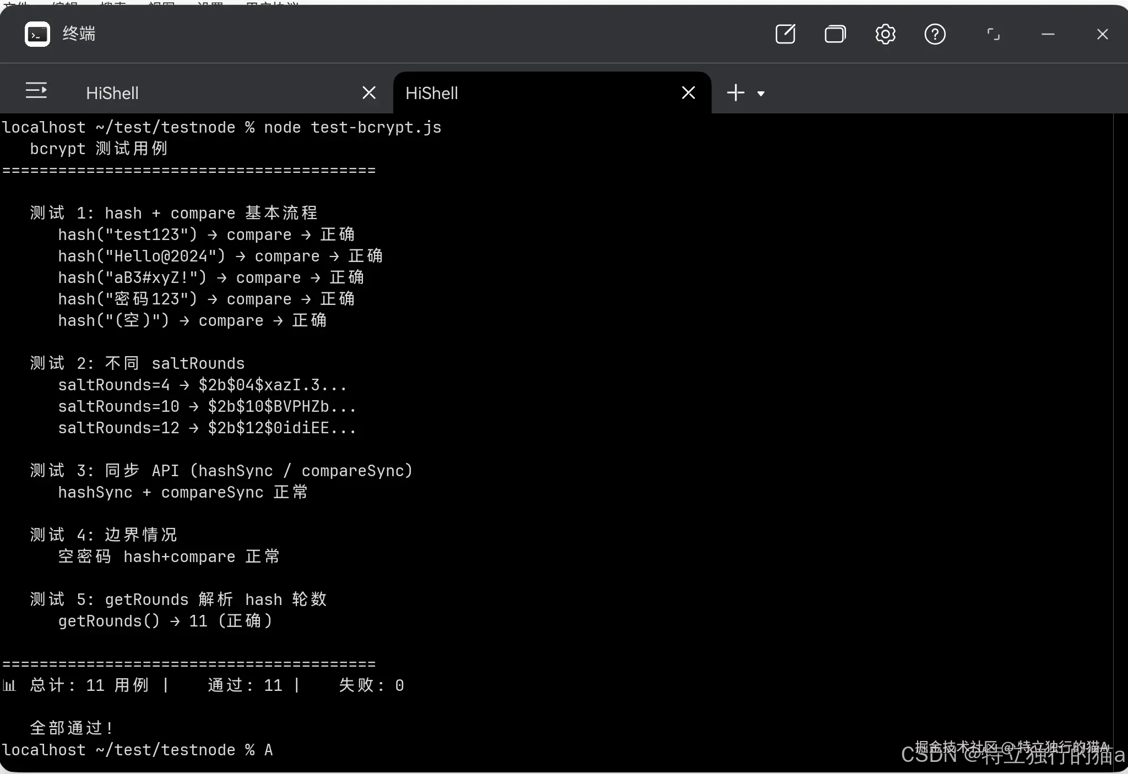Click heading '测试 4: 边界情况'
1128x774 pixels.
coord(104,535)
